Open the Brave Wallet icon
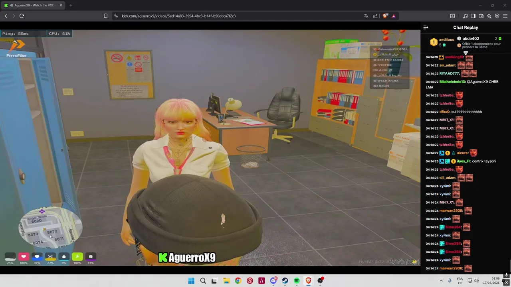The image size is (511, 287). [481, 16]
